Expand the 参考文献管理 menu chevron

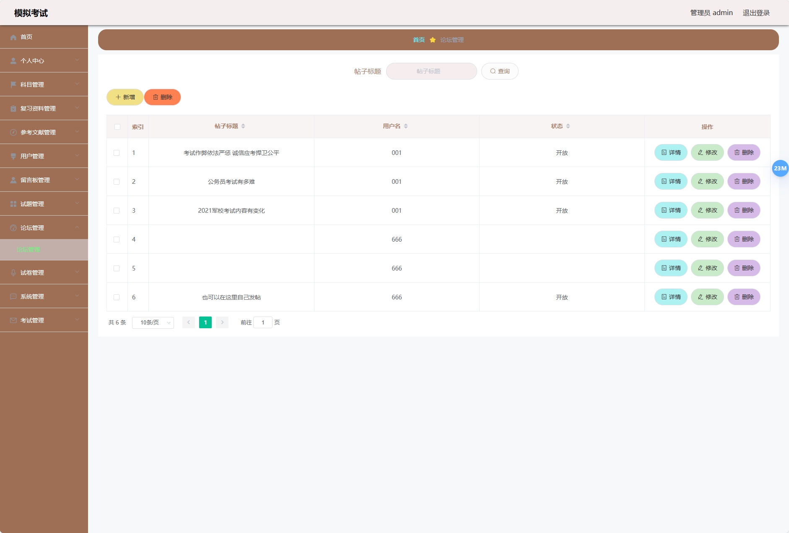(77, 132)
